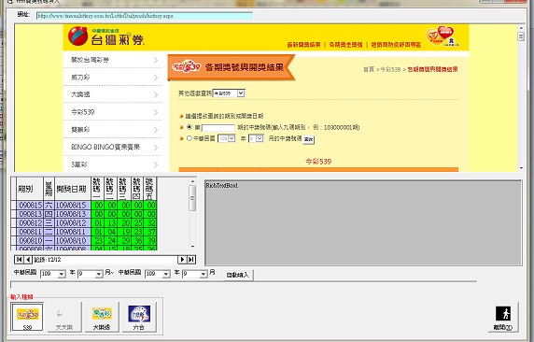
Task: Click the 109/08/11 date cell
Action: [73, 232]
